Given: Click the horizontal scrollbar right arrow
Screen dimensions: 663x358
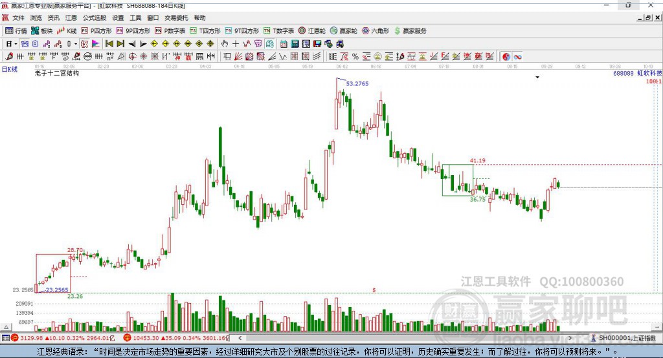Looking at the screenshot, I should click(x=570, y=338).
